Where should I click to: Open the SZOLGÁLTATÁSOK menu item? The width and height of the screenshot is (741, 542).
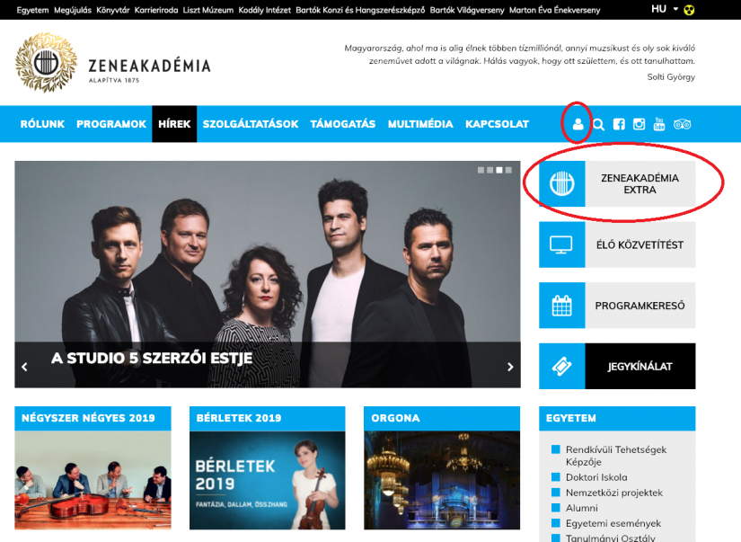click(x=251, y=124)
